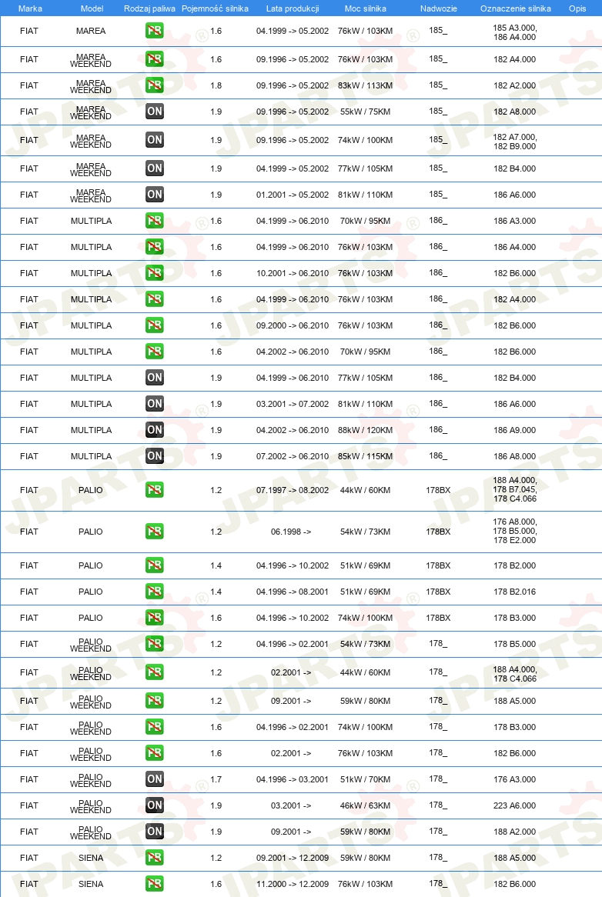Click the Rodzaj paliwa column header
This screenshot has height=897, width=602.
[149, 8]
